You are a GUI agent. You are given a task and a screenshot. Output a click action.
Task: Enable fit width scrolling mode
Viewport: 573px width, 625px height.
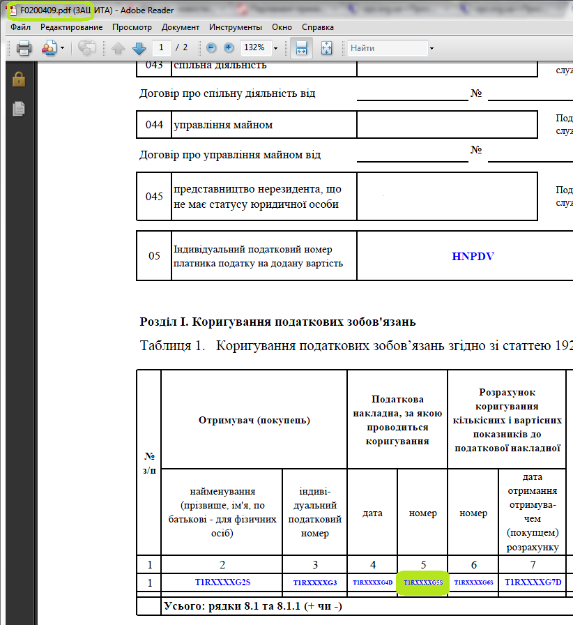302,48
